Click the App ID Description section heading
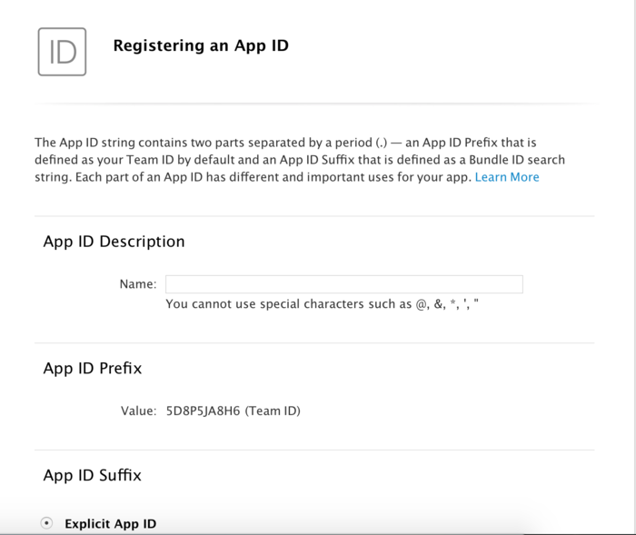636x535 pixels. 114,242
